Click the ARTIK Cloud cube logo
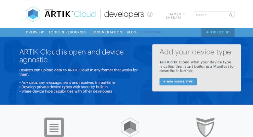The width and height of the screenshot is (253, 137). (x=33, y=14)
